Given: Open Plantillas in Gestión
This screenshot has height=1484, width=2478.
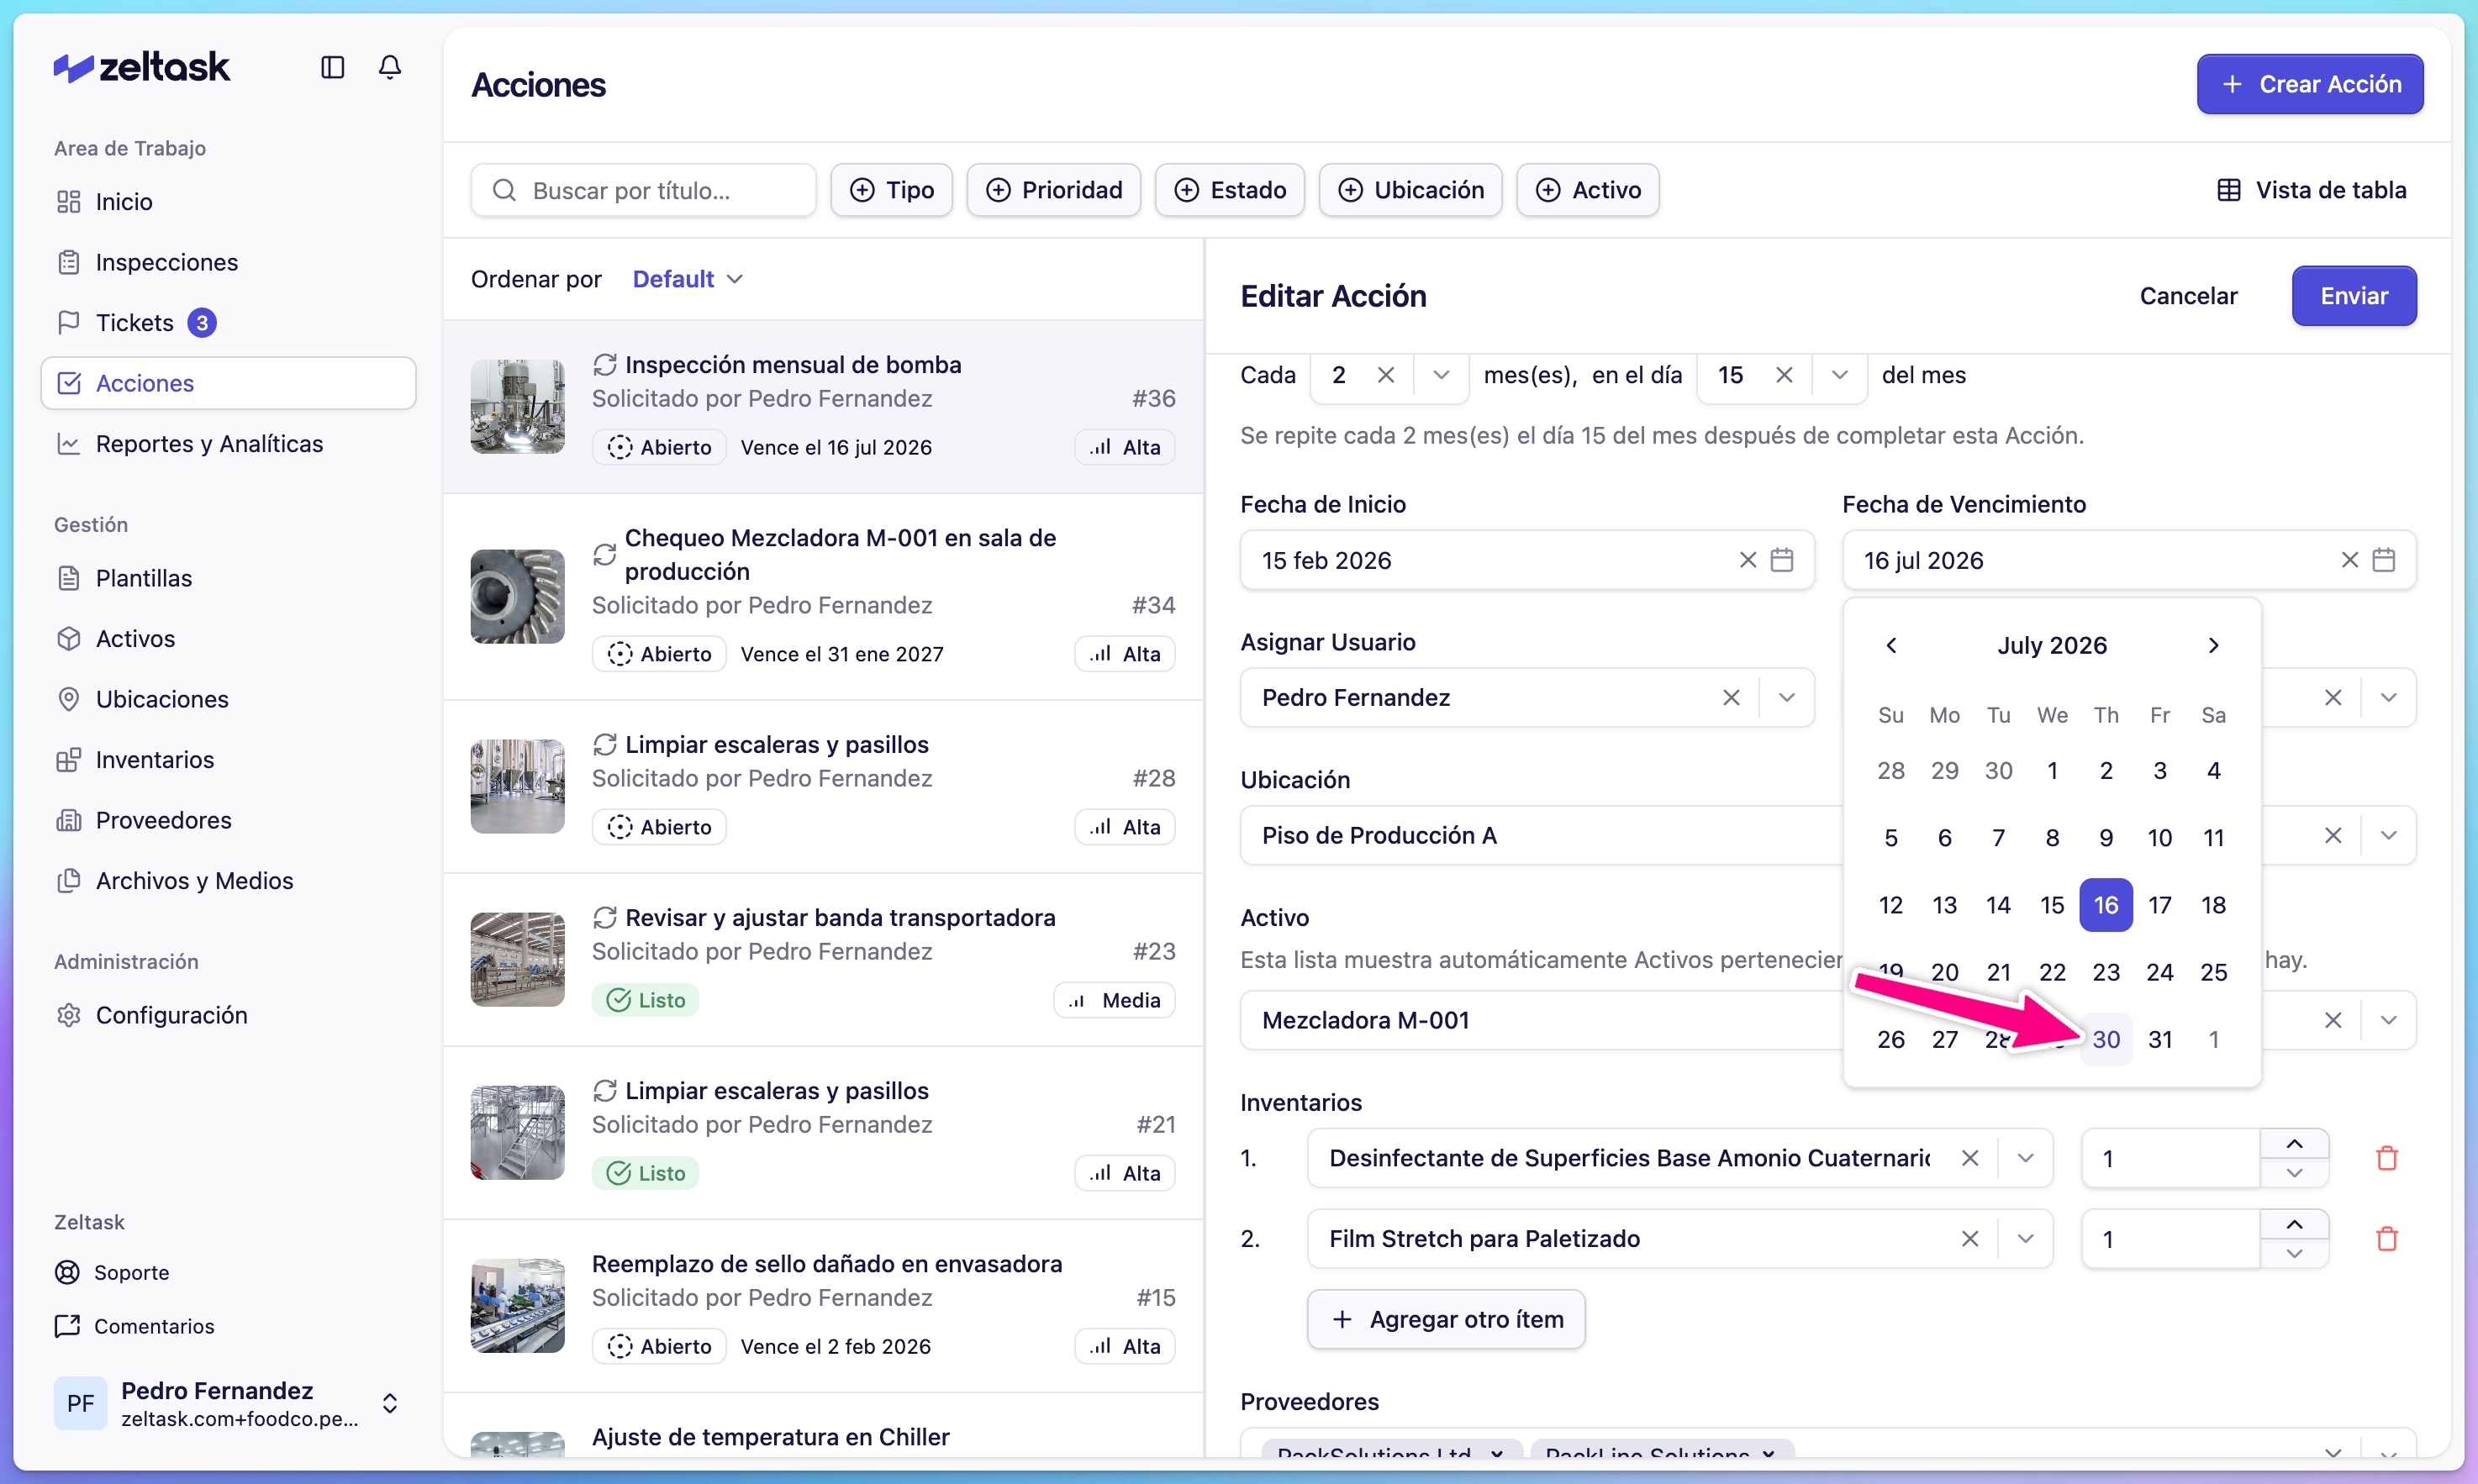Looking at the screenshot, I should [x=229, y=578].
